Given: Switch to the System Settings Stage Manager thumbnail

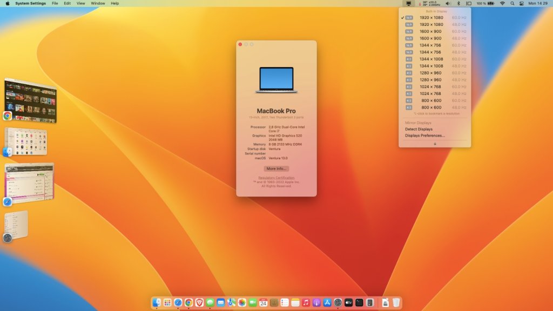Looking at the screenshot, I should coord(16,225).
